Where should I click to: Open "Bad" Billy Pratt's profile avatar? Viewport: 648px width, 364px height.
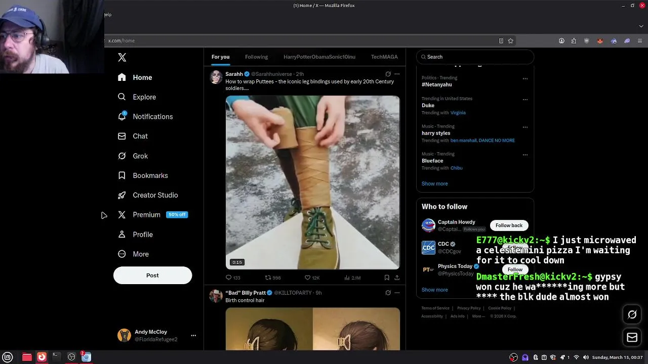tap(216, 296)
